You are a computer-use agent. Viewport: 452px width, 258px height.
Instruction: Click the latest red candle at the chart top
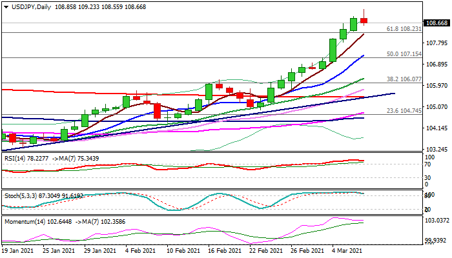(x=364, y=21)
